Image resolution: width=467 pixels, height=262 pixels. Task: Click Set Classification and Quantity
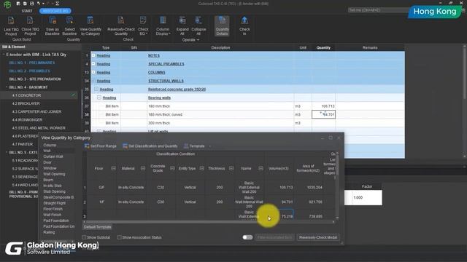[150, 146]
